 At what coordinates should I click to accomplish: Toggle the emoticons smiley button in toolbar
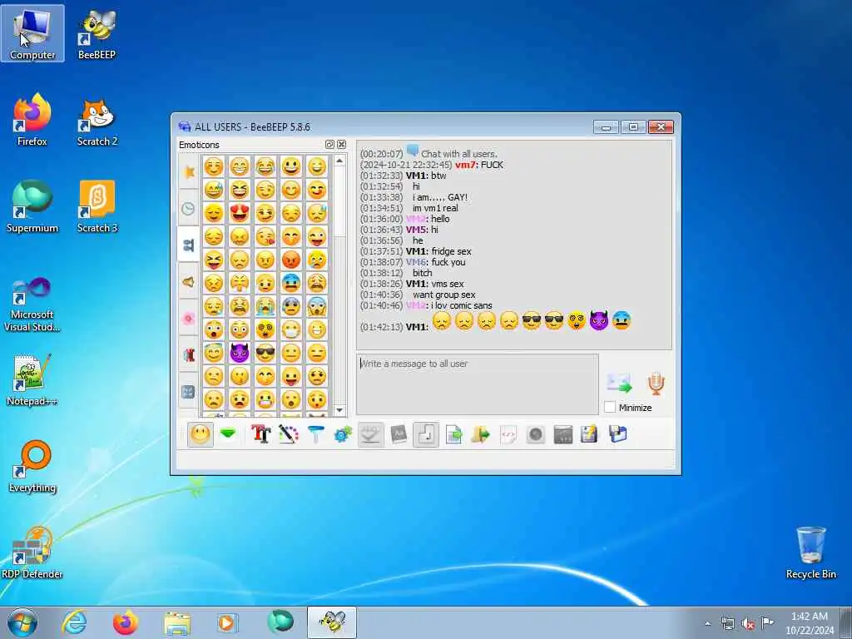[x=200, y=434]
